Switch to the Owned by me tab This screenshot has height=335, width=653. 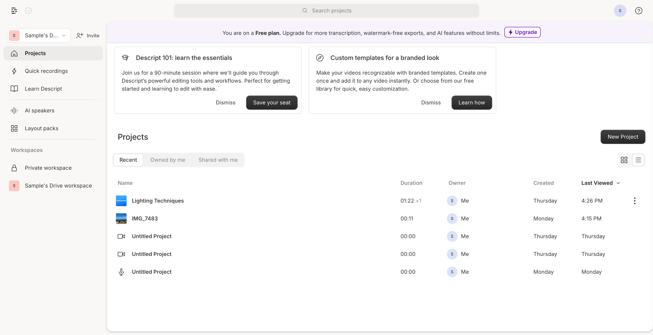pyautogui.click(x=168, y=160)
